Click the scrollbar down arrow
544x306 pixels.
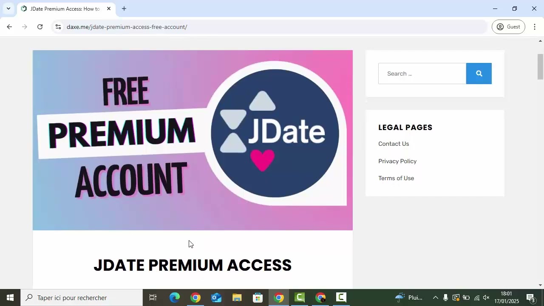pyautogui.click(x=541, y=285)
